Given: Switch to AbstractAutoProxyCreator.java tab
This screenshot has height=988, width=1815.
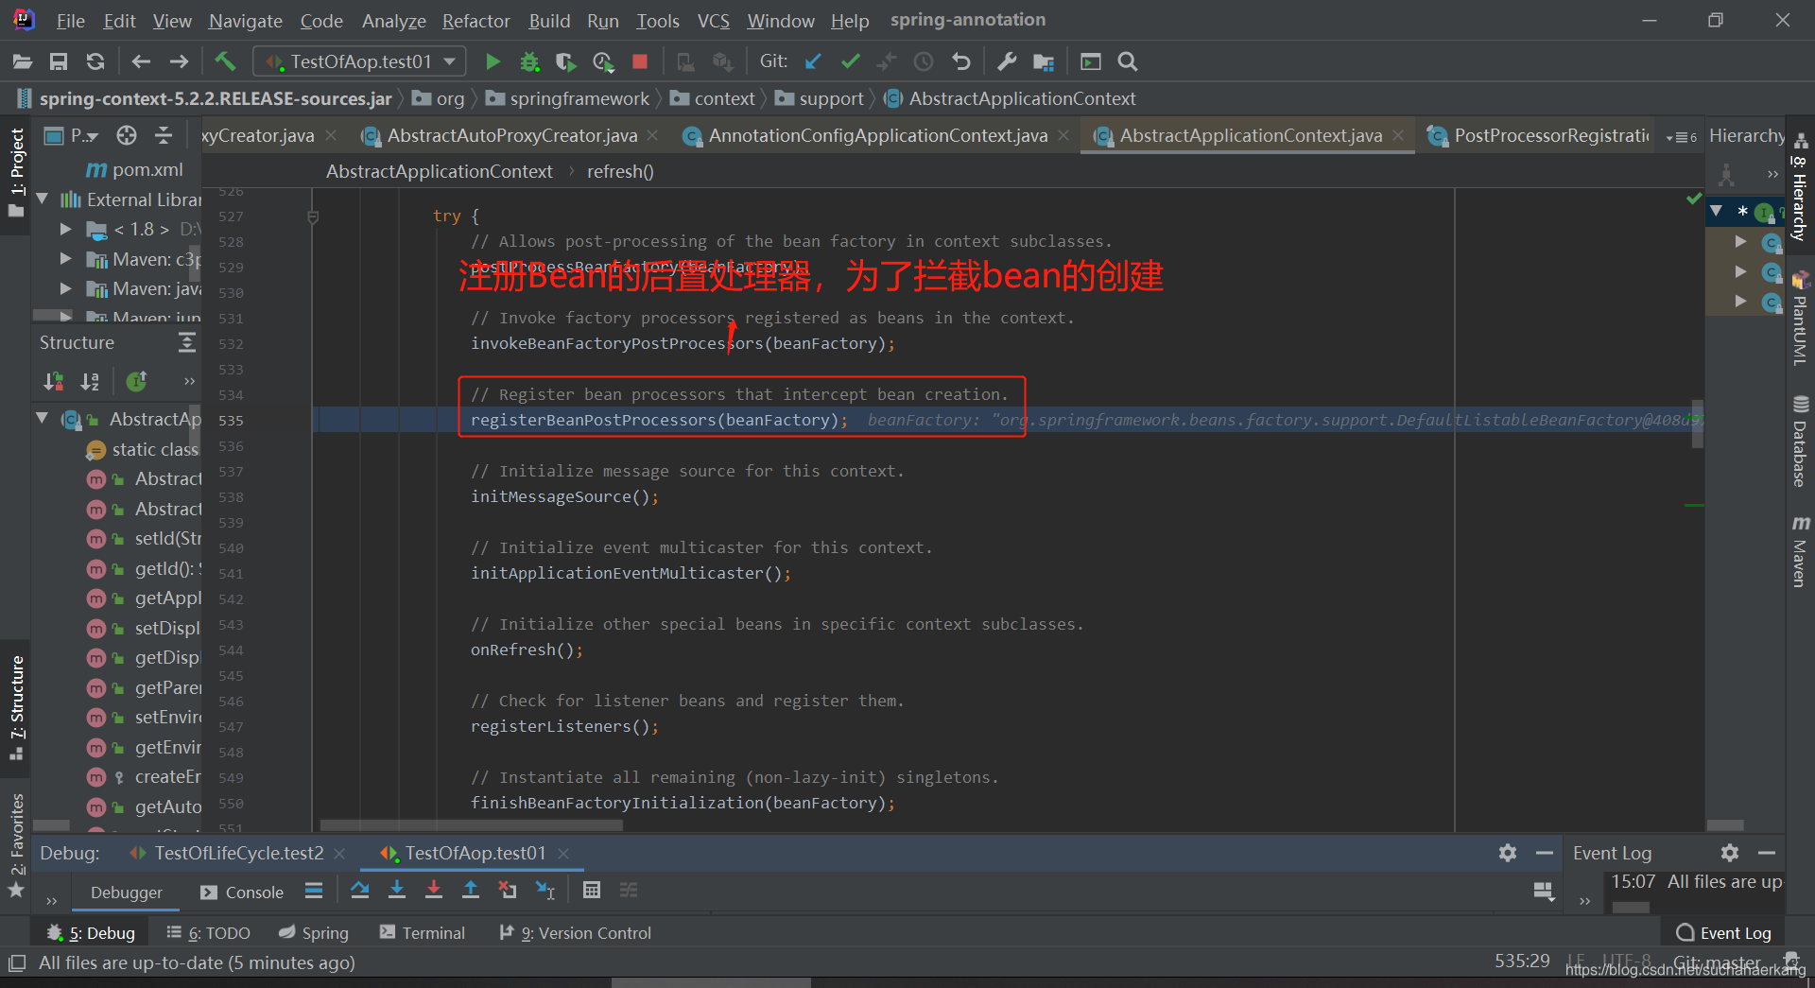Looking at the screenshot, I should tap(511, 135).
